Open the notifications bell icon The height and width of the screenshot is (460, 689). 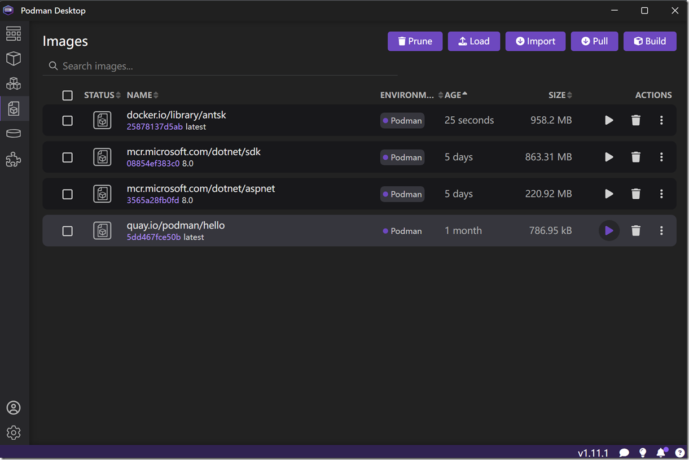(661, 452)
